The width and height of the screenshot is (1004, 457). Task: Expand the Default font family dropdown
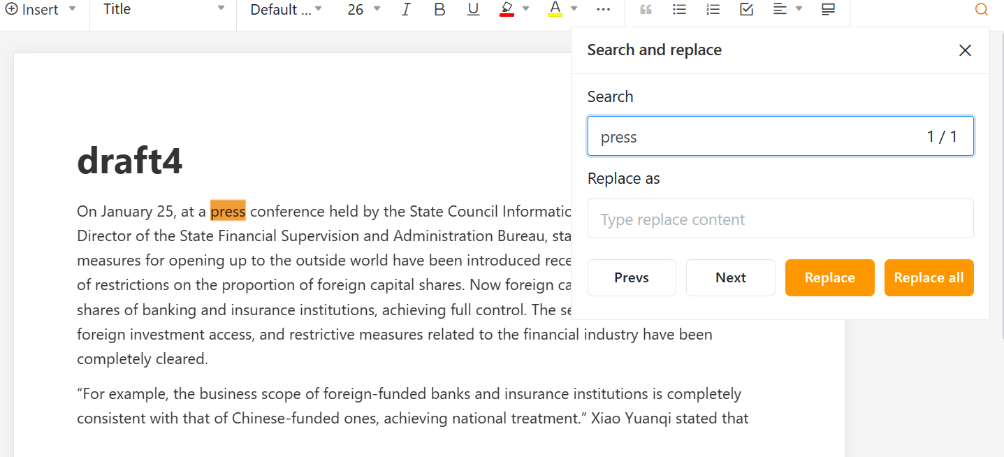click(x=286, y=10)
